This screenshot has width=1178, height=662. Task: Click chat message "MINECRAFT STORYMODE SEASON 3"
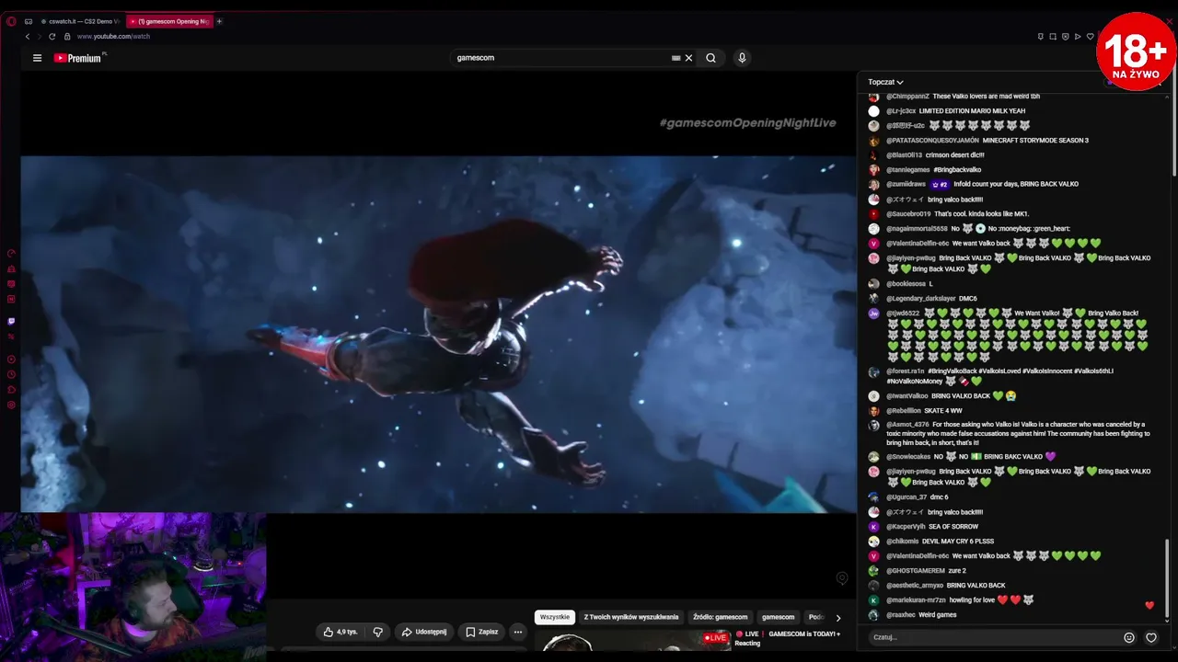pos(1035,141)
